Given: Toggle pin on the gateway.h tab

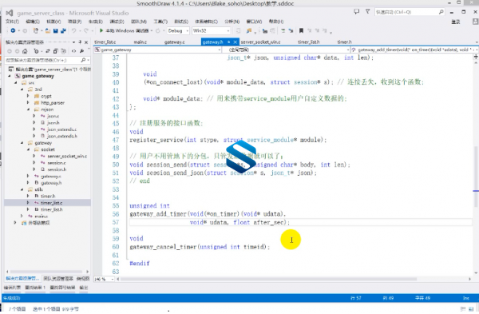Looking at the screenshot, I should tap(229, 42).
